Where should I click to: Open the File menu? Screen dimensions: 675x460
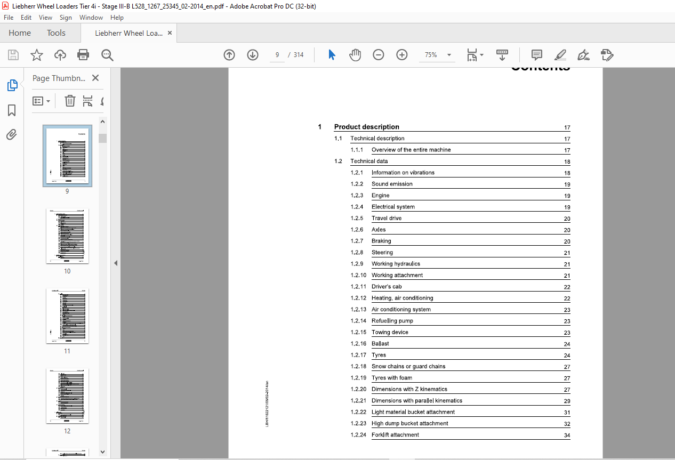tap(9, 18)
